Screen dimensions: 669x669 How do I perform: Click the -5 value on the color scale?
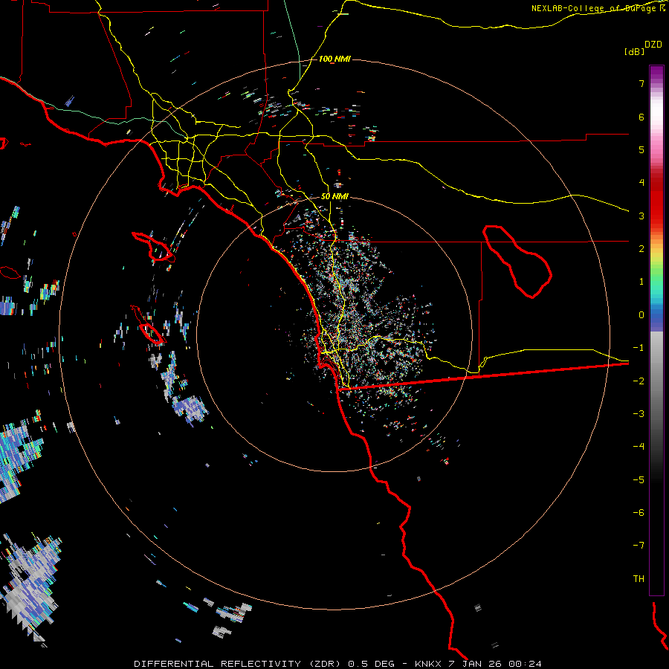[639, 480]
